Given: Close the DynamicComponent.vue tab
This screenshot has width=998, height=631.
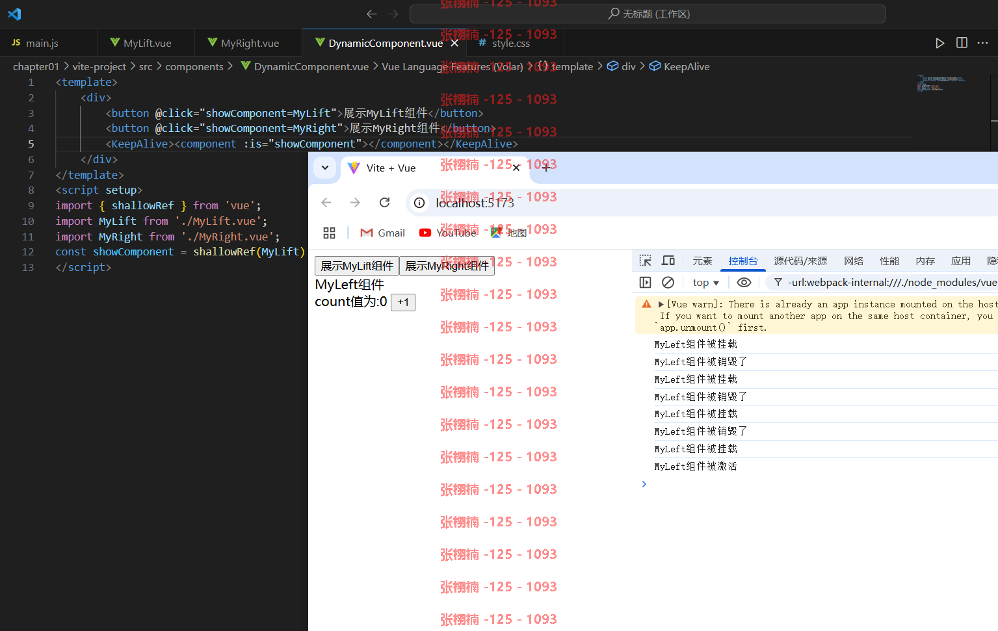Looking at the screenshot, I should [454, 43].
